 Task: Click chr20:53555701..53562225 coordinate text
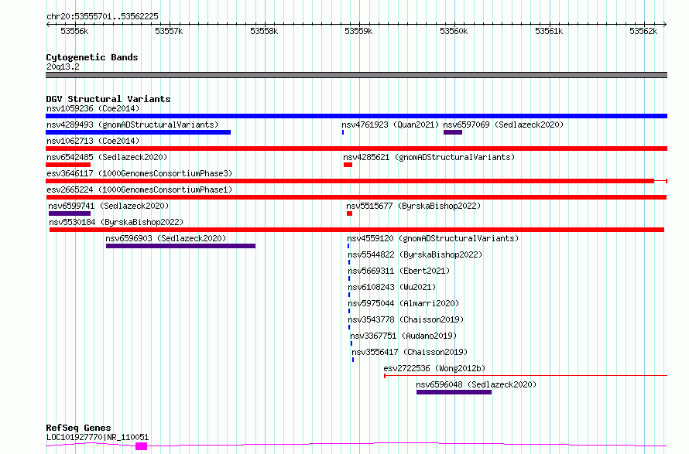tap(102, 16)
